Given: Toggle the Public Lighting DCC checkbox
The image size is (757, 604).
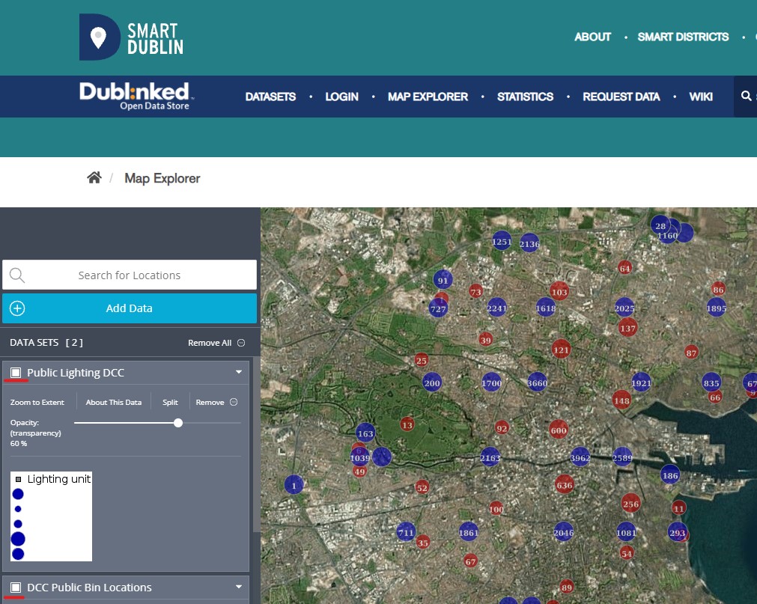Looking at the screenshot, I should click(x=16, y=373).
